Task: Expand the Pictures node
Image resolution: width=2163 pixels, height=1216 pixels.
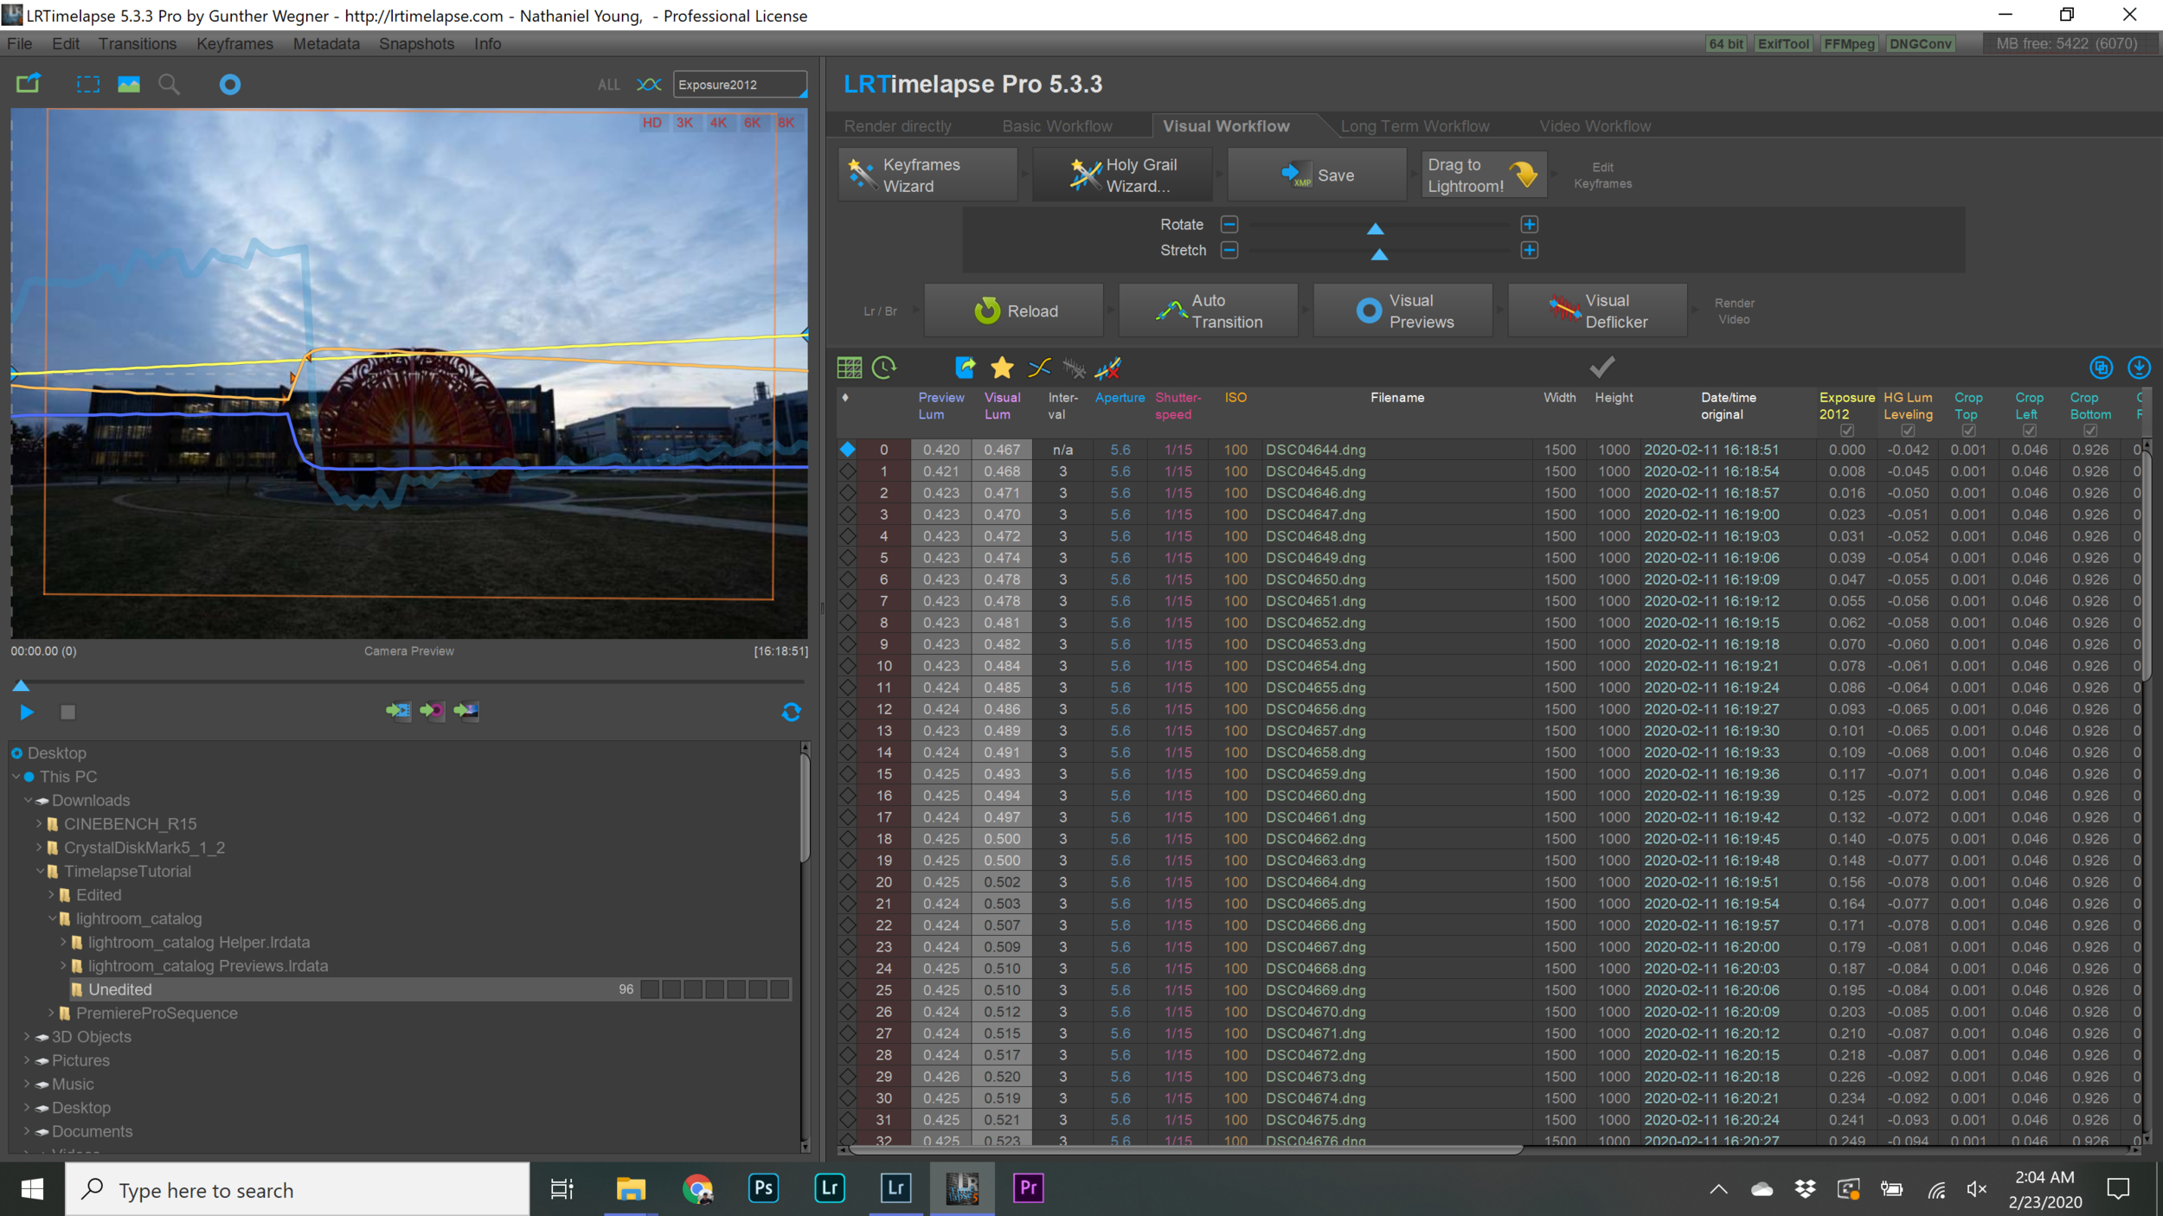Action: [27, 1059]
